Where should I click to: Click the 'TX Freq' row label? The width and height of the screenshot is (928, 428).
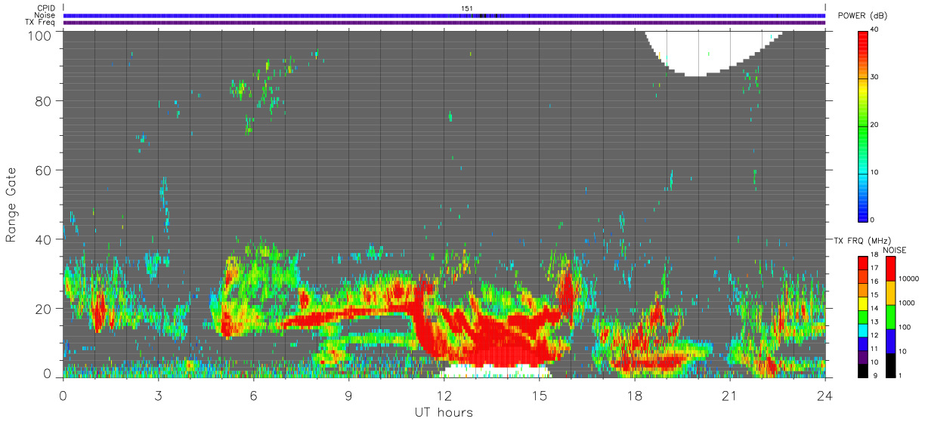[41, 22]
